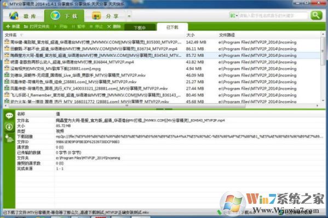The width and height of the screenshot is (328, 218).
Task: Select file ending 836734_MTVP2P.mp4
Action: point(94,49)
